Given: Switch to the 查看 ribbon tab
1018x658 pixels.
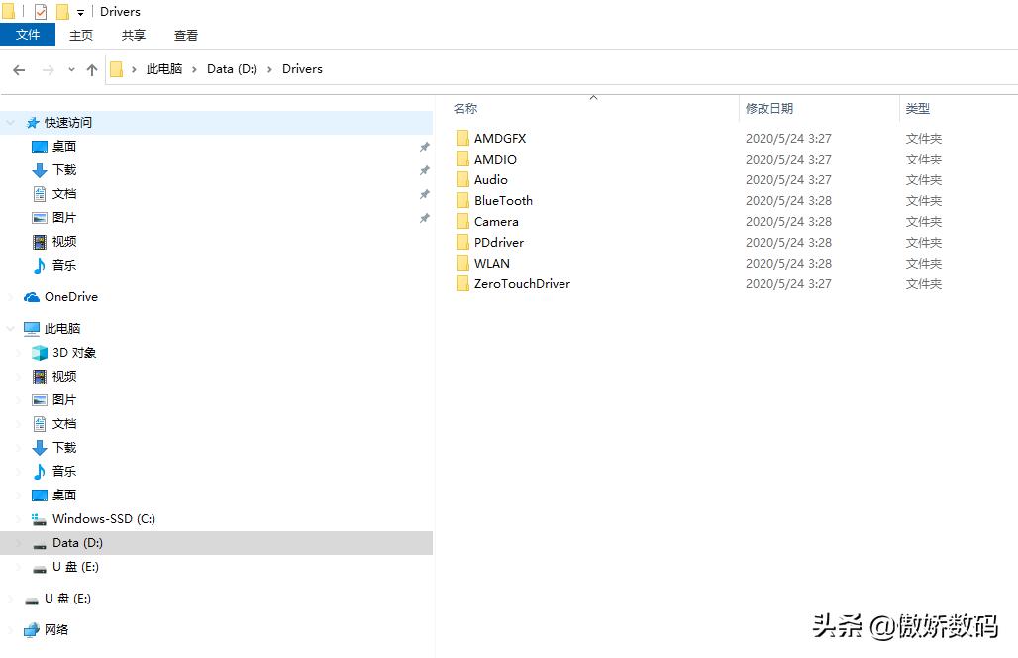Looking at the screenshot, I should coord(186,35).
